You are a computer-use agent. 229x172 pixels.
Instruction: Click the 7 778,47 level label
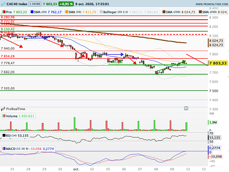click(8, 63)
